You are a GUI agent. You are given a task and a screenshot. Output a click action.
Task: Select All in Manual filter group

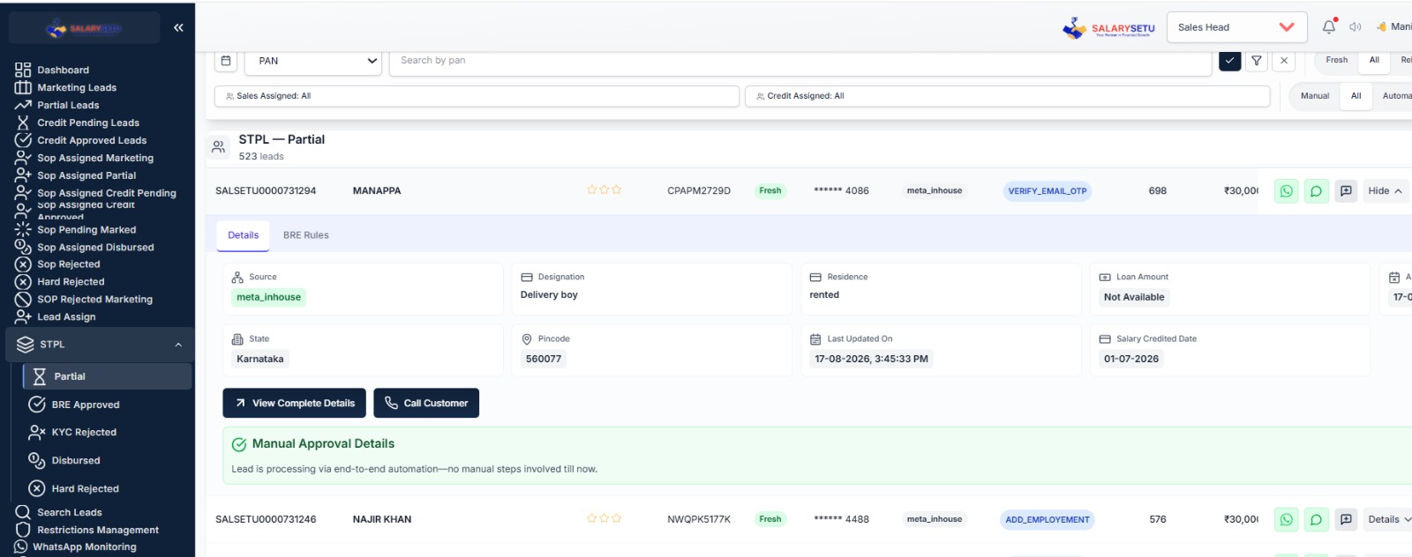click(1356, 96)
